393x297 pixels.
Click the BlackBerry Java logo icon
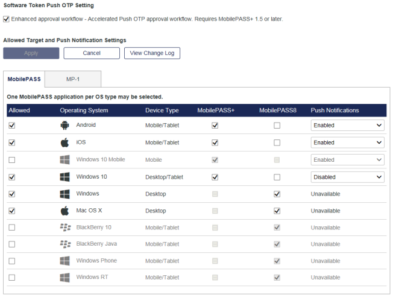pyautogui.click(x=65, y=244)
